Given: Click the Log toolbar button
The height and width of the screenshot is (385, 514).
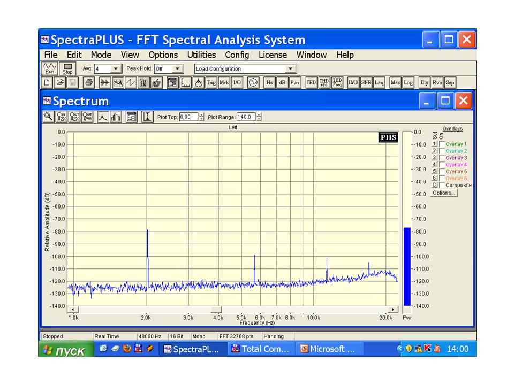Looking at the screenshot, I should pyautogui.click(x=408, y=82).
